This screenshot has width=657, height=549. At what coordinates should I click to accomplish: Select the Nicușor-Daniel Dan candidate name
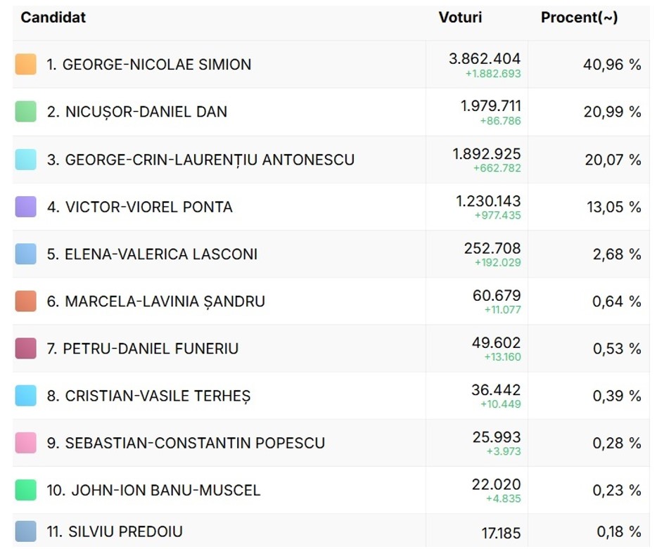tap(137, 112)
